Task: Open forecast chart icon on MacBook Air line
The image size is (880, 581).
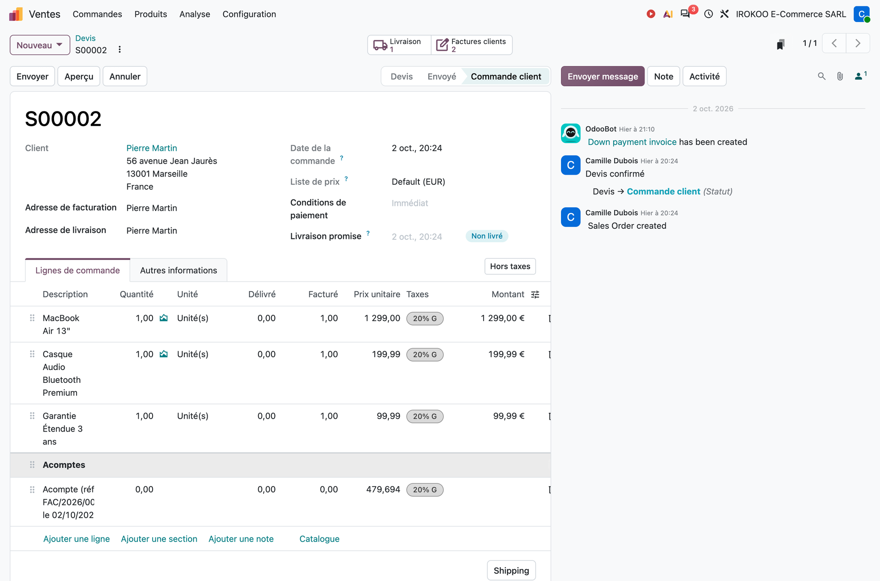Action: tap(164, 318)
